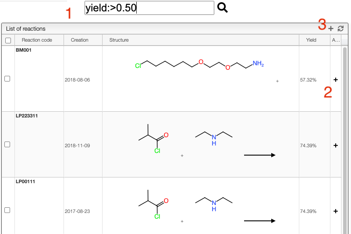Screen dimensions: 351x234
Task: Check the box for reaction BM001
Action: 7,79
